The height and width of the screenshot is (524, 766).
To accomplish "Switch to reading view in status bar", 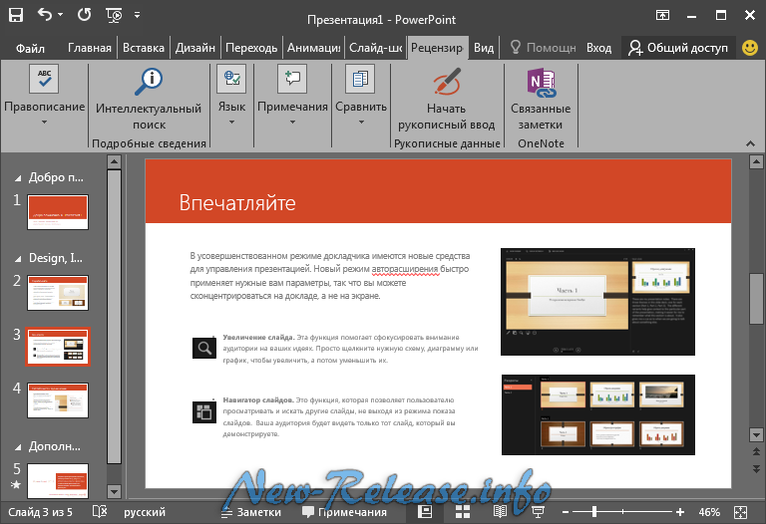I will coord(501,512).
